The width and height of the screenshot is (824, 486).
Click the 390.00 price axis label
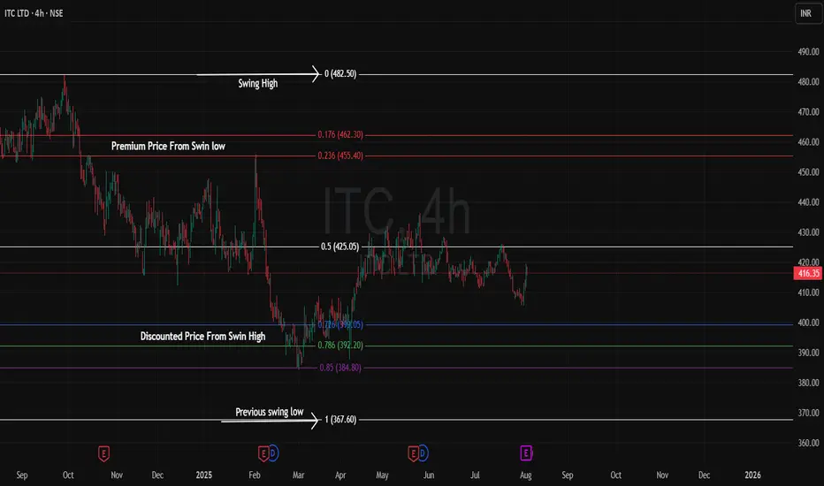tap(808, 353)
